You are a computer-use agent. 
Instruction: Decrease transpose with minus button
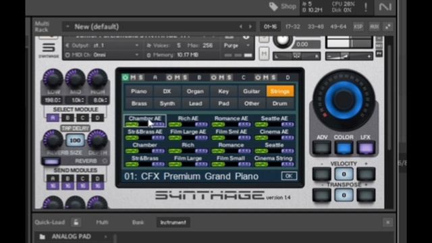[x=321, y=195]
